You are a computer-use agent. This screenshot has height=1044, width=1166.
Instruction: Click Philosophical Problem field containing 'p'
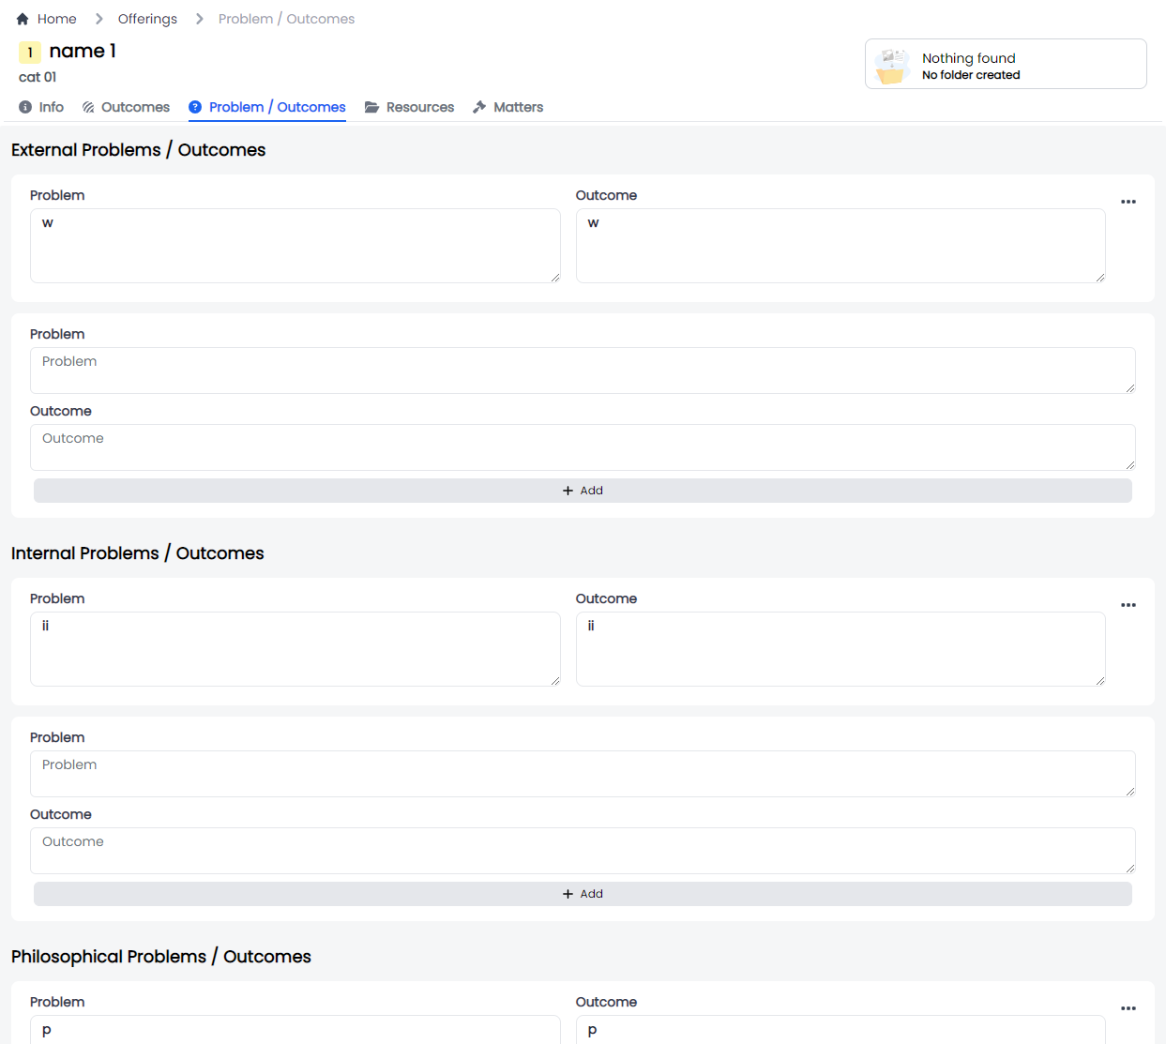295,1030
